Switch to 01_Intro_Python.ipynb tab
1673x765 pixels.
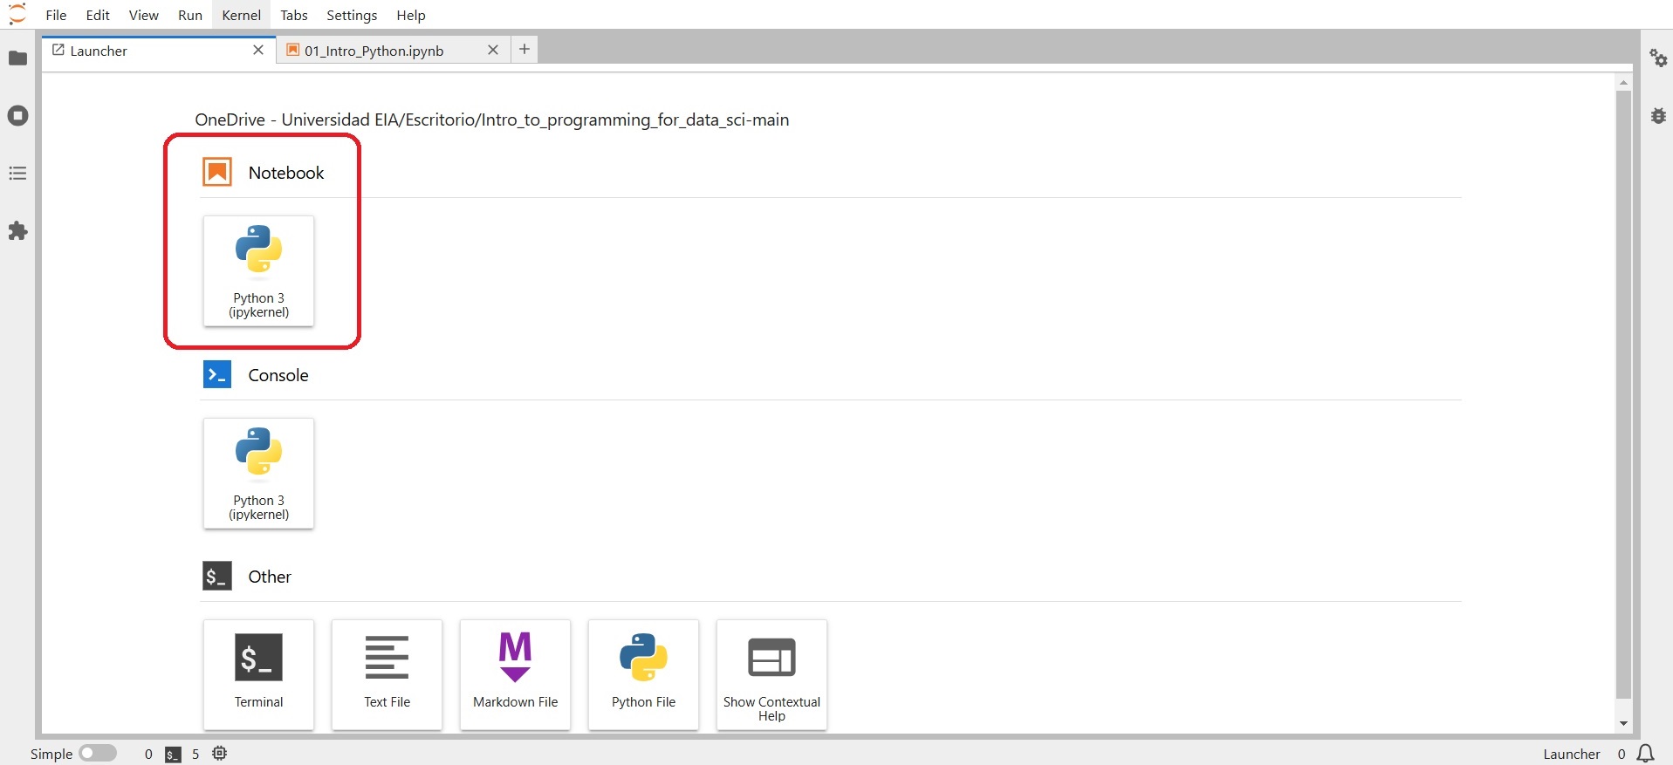coord(374,51)
